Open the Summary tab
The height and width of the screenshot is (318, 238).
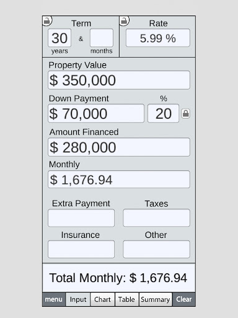(156, 299)
